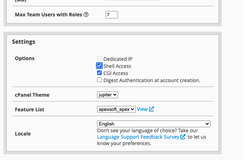Click the external link icon next to View

pos(151,110)
